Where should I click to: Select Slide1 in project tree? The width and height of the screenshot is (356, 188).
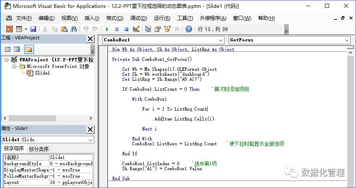coord(42,73)
